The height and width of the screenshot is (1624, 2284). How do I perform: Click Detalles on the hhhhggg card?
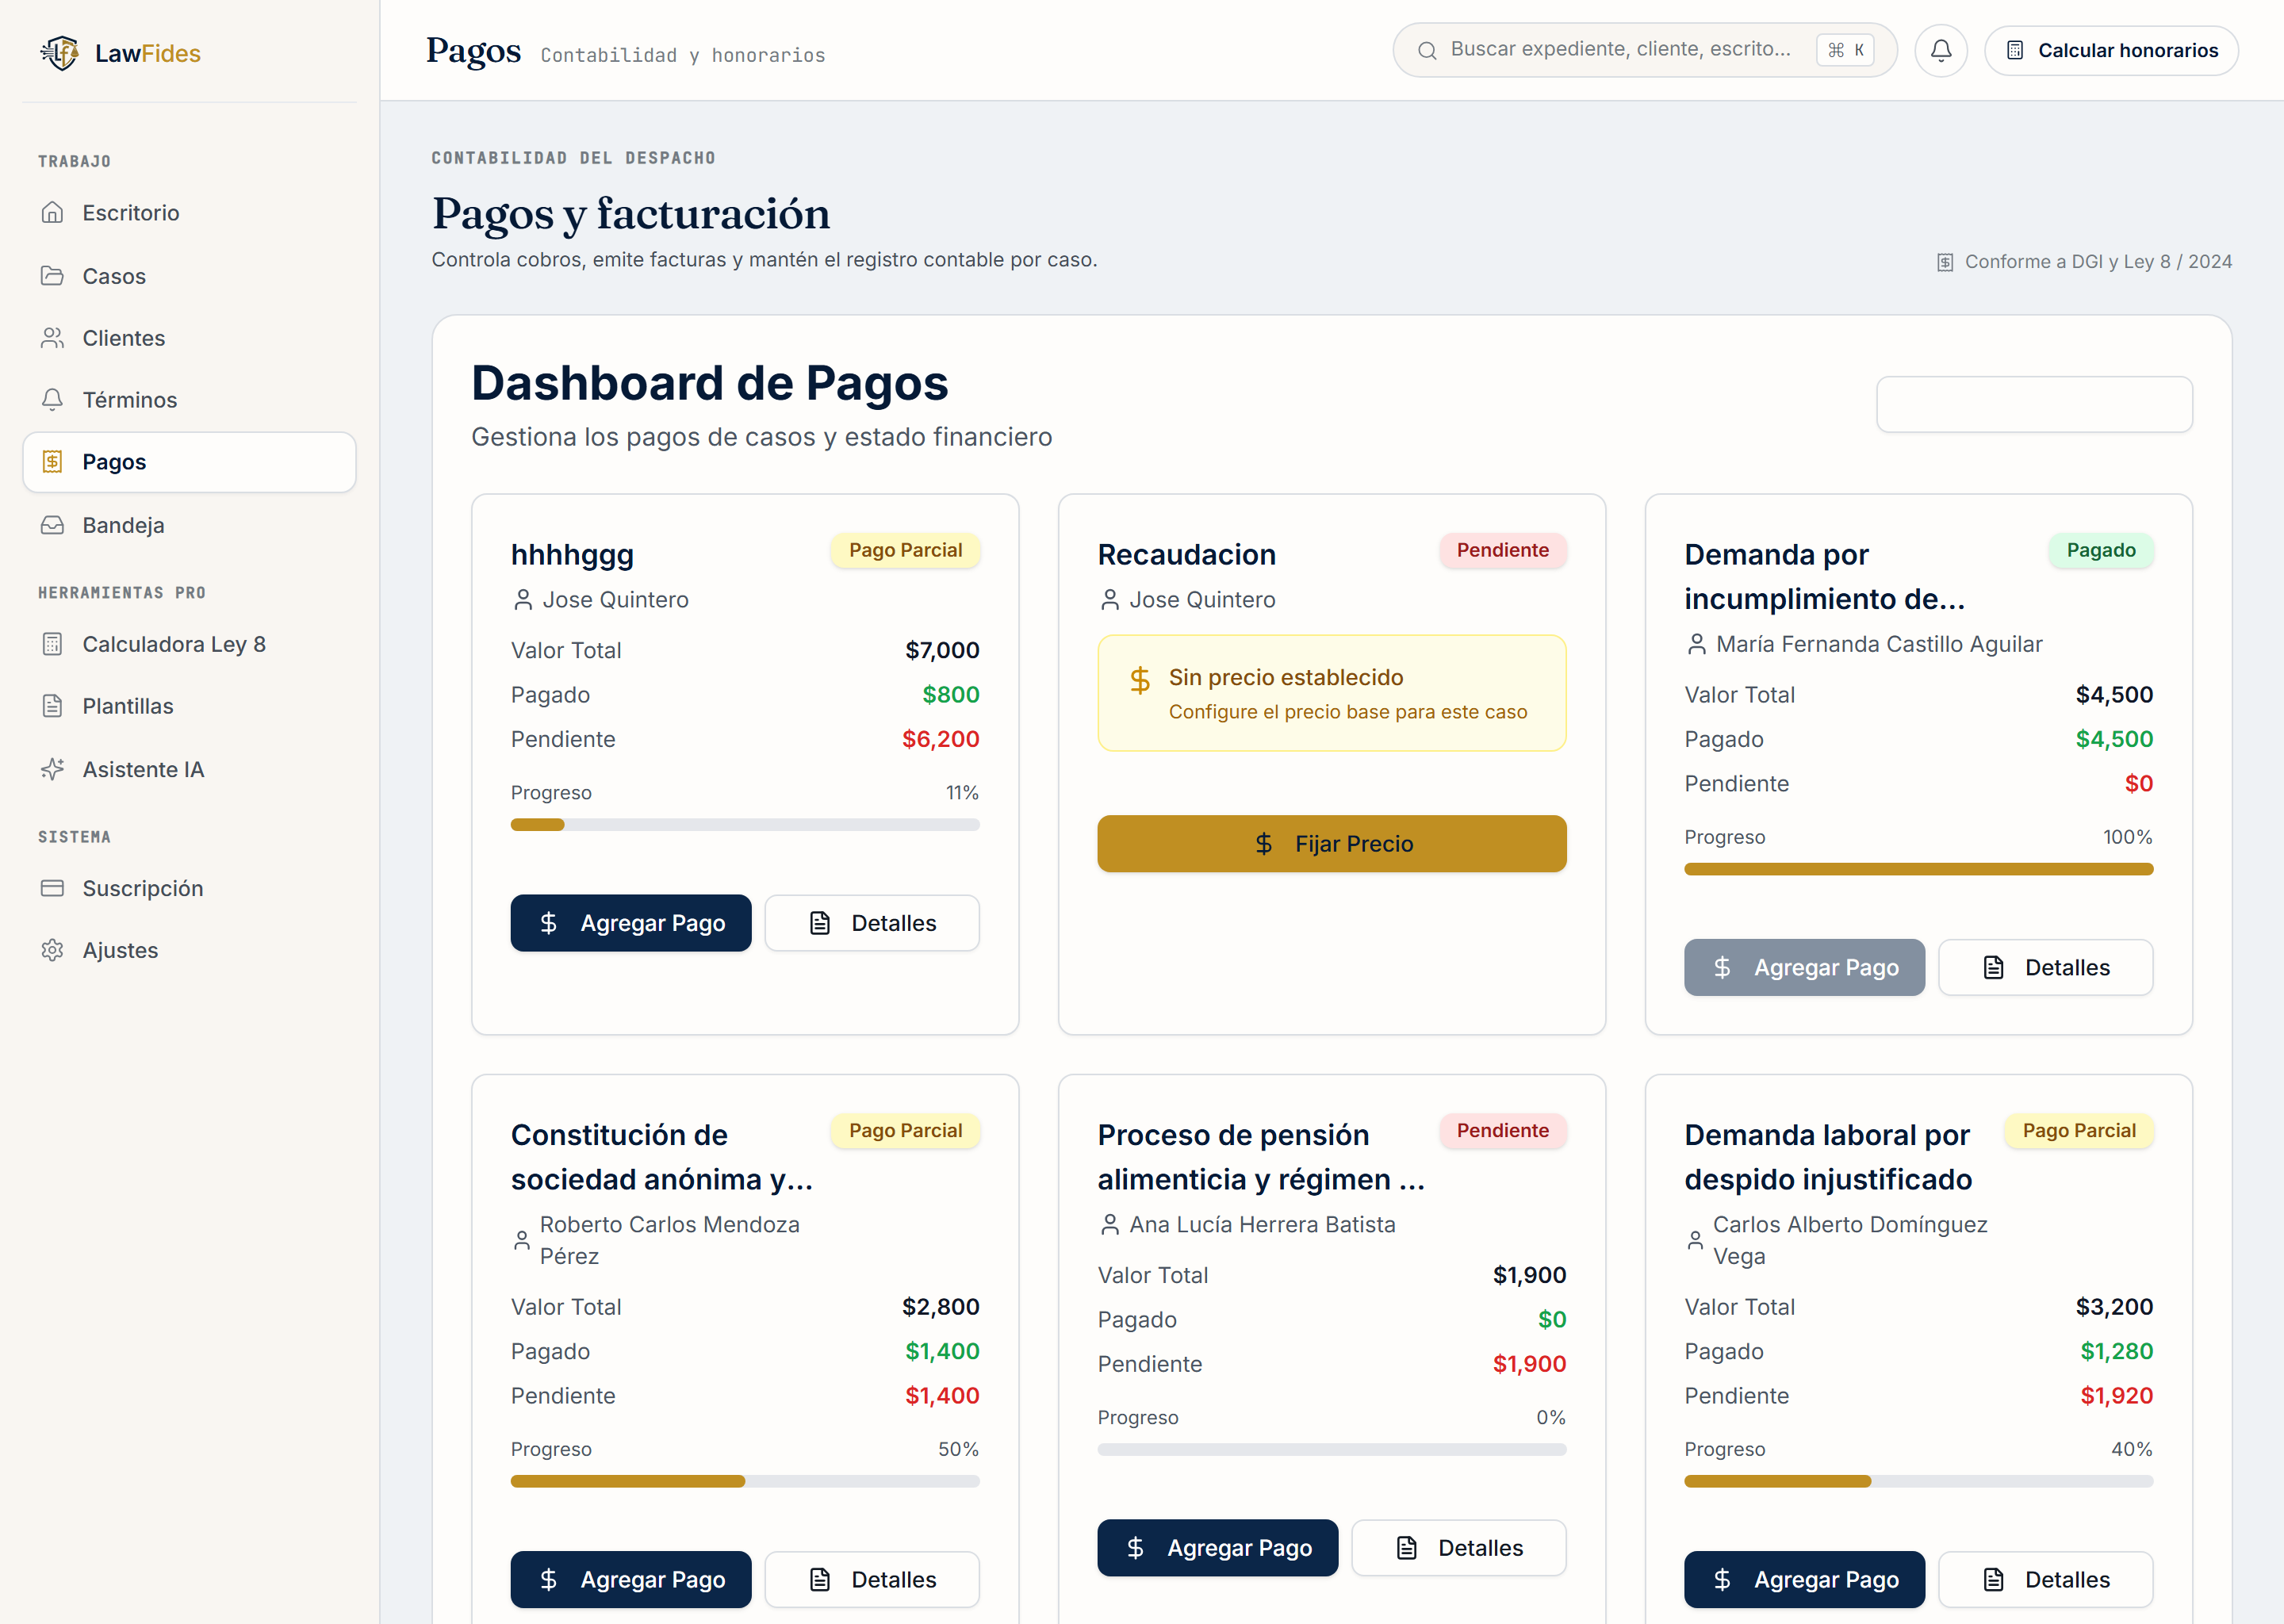point(872,923)
